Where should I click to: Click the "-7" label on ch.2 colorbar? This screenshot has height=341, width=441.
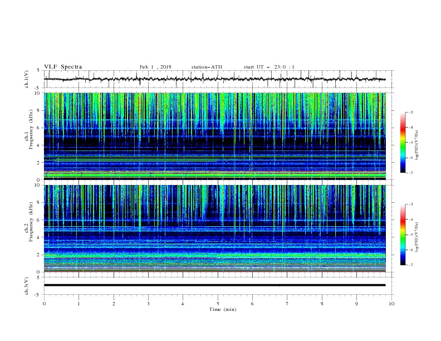point(410,265)
